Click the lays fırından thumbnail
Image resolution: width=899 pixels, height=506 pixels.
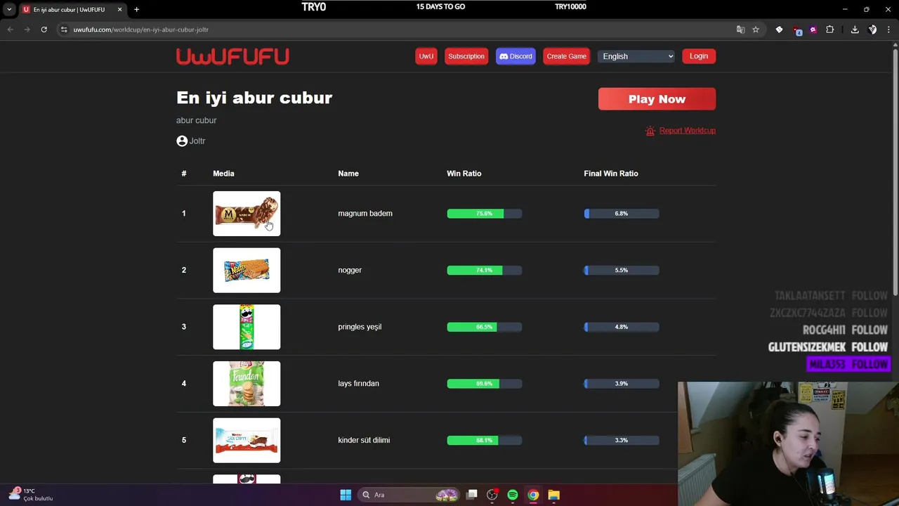click(247, 384)
